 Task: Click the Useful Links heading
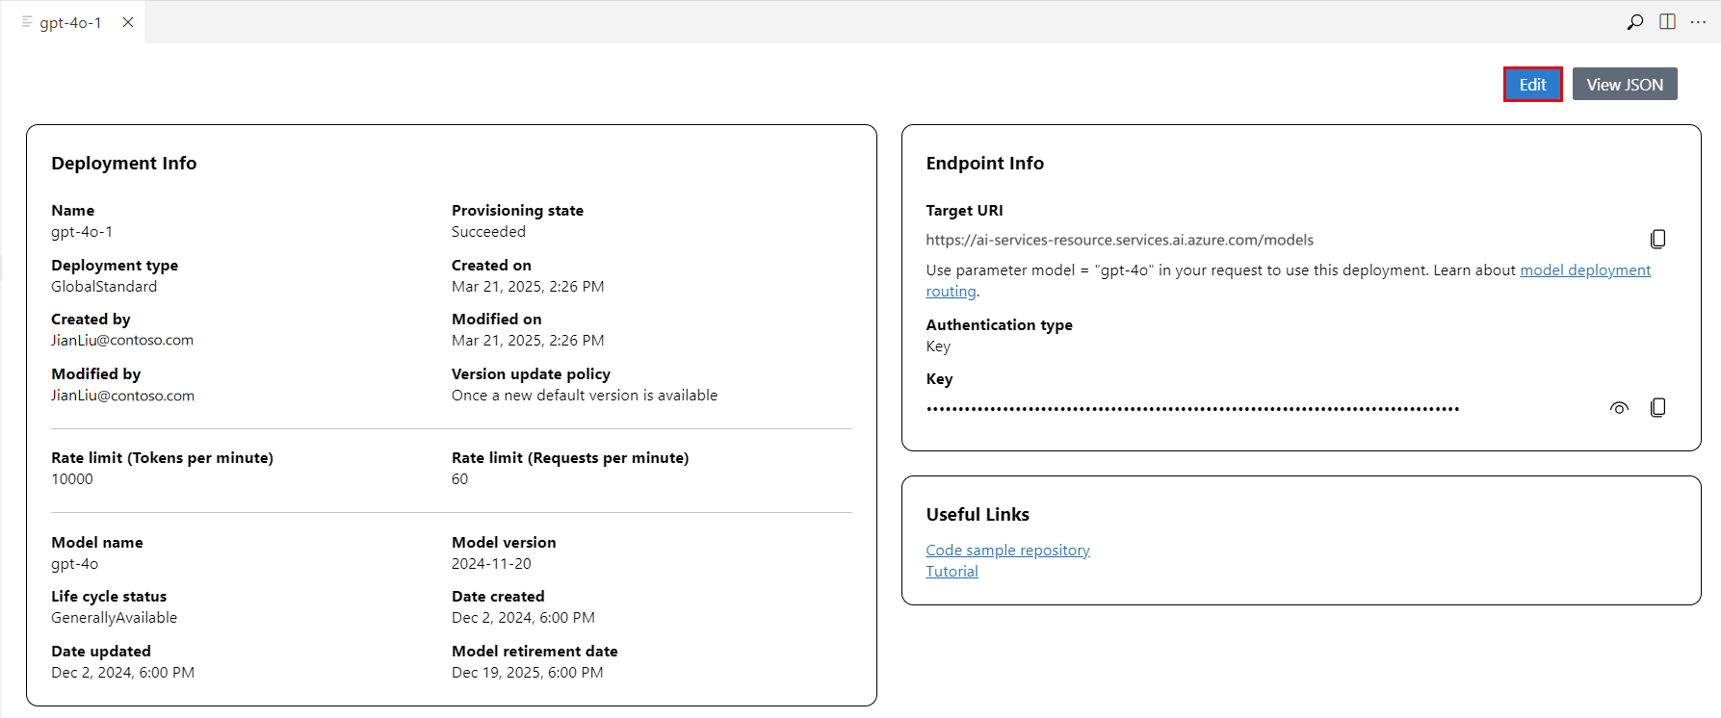coord(978,515)
